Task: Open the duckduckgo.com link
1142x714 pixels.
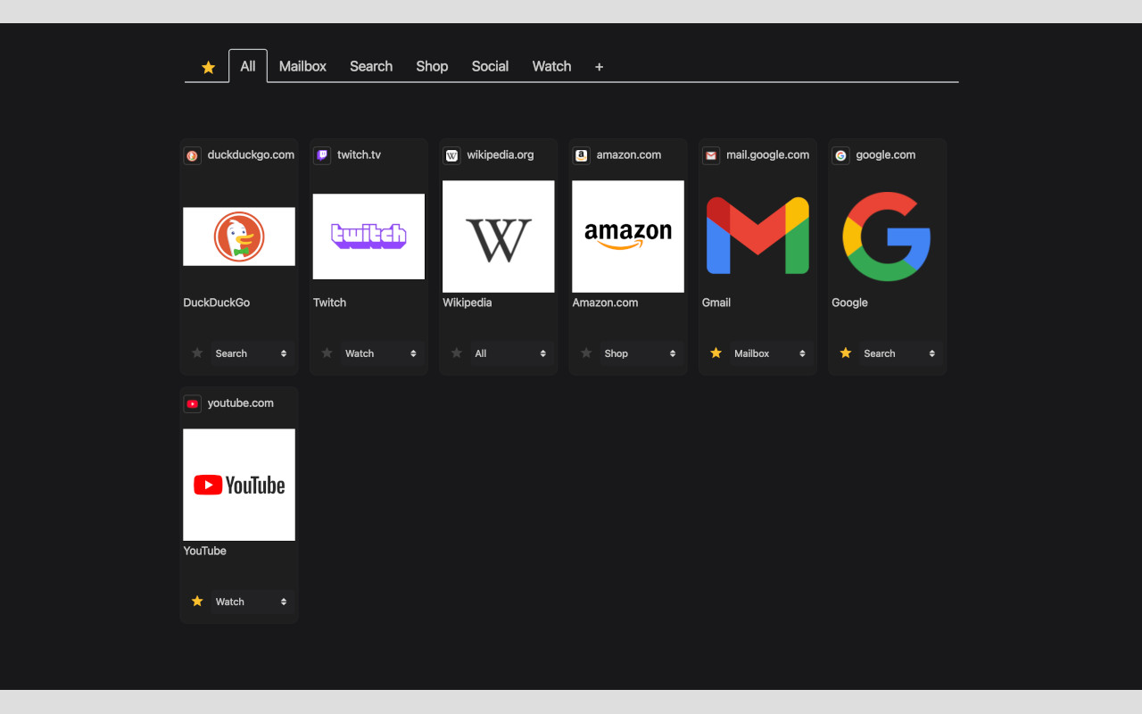Action: point(251,154)
